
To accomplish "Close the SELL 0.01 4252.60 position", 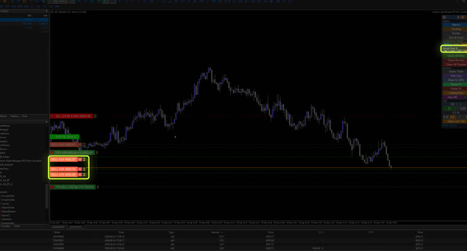I will click(x=80, y=174).
